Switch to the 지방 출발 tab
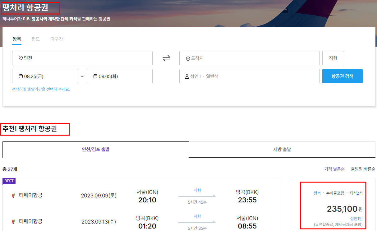377x231 pixels. click(282, 150)
